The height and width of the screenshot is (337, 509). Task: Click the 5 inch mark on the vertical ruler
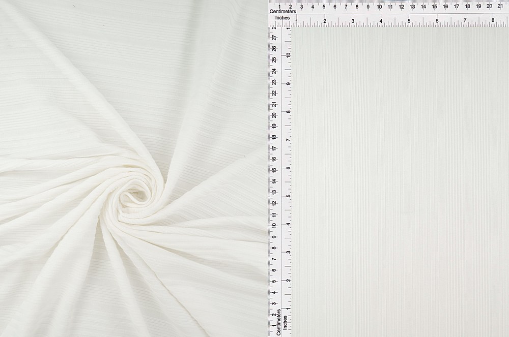[x=288, y=196]
